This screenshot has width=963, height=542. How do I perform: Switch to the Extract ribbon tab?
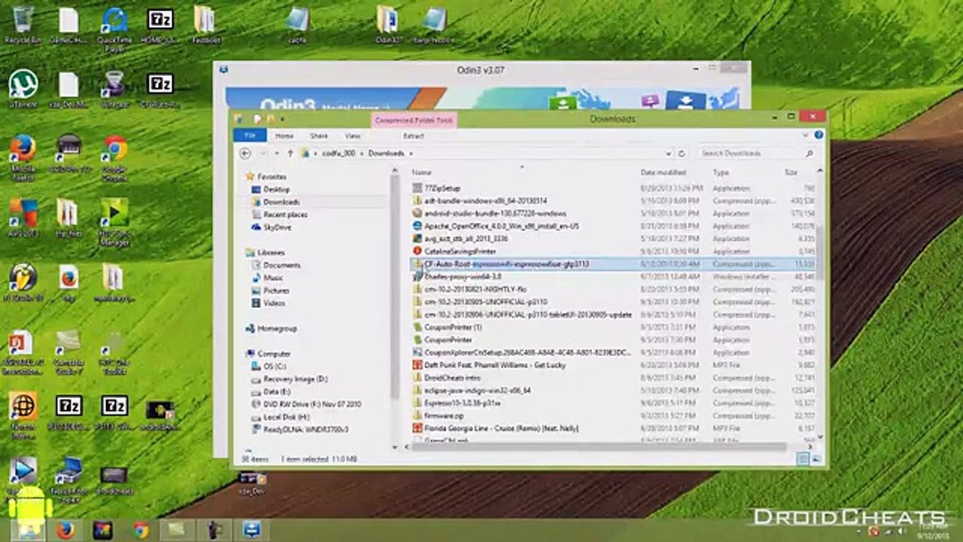click(413, 136)
